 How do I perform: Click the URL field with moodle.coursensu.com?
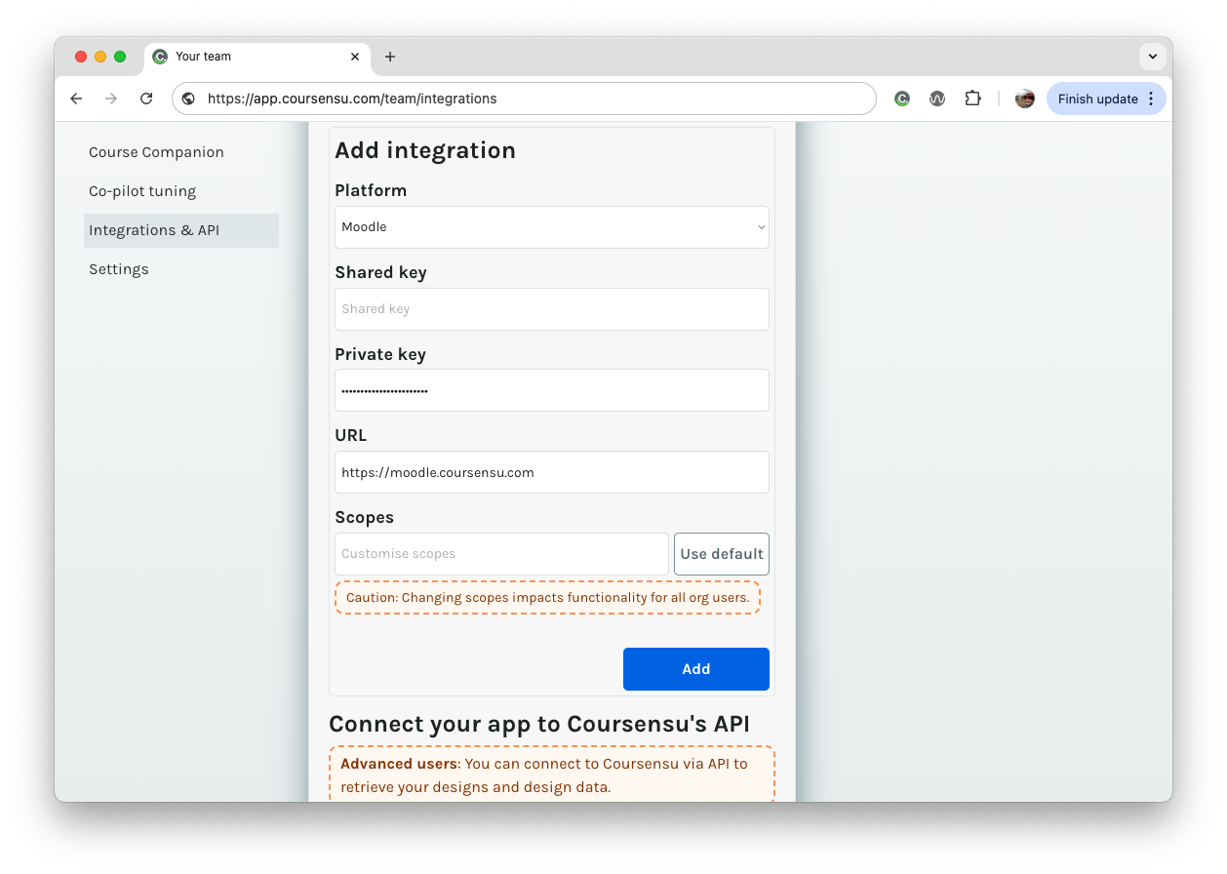(552, 472)
